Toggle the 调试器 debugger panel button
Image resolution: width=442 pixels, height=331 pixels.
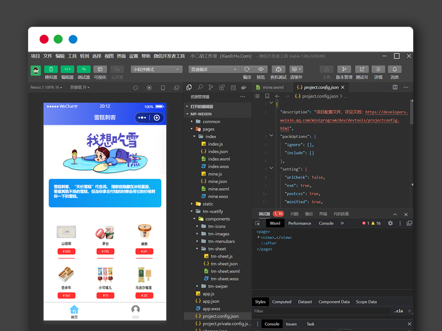coord(83,70)
